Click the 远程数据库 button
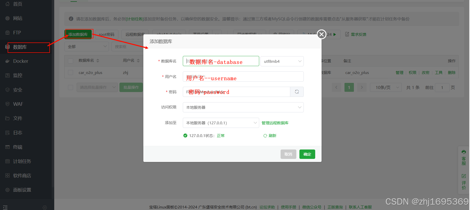Viewport: 470px width, 210px height. (x=135, y=34)
